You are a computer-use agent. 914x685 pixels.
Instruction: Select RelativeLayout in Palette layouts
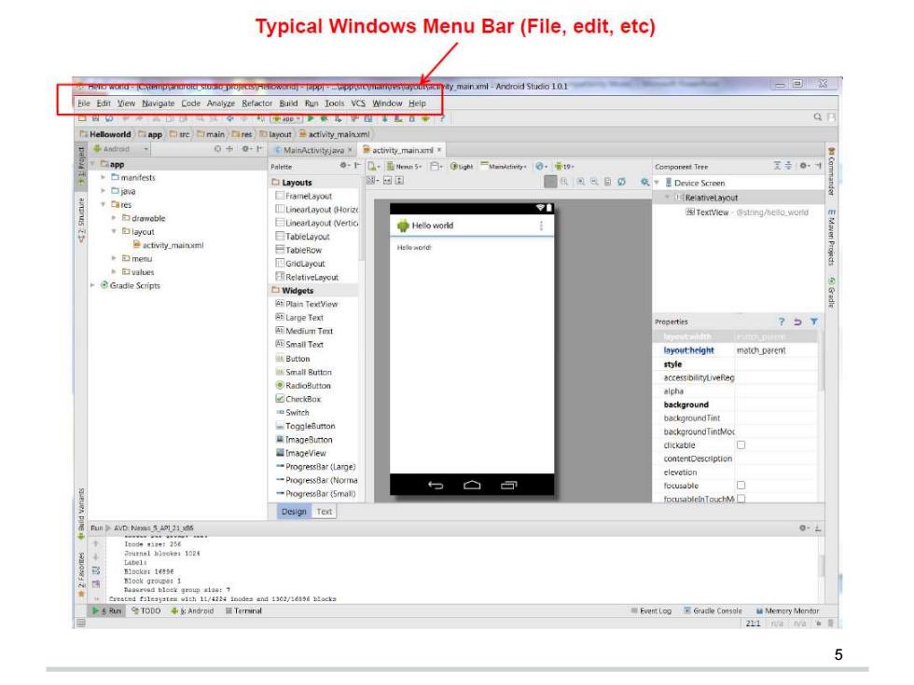point(307,278)
